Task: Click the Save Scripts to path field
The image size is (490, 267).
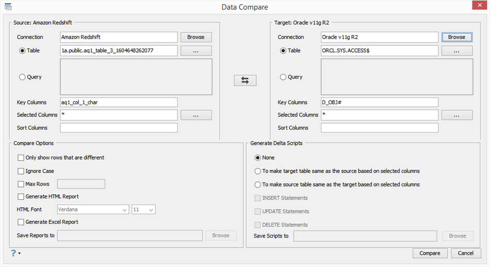Action: click(365, 236)
